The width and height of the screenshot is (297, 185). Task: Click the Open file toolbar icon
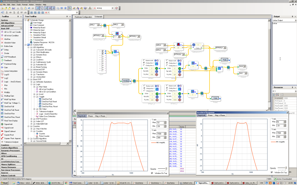coord(6,8)
